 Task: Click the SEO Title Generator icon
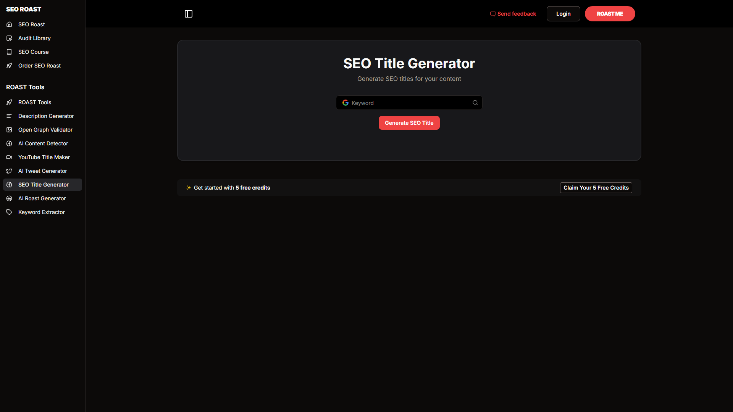coord(9,185)
